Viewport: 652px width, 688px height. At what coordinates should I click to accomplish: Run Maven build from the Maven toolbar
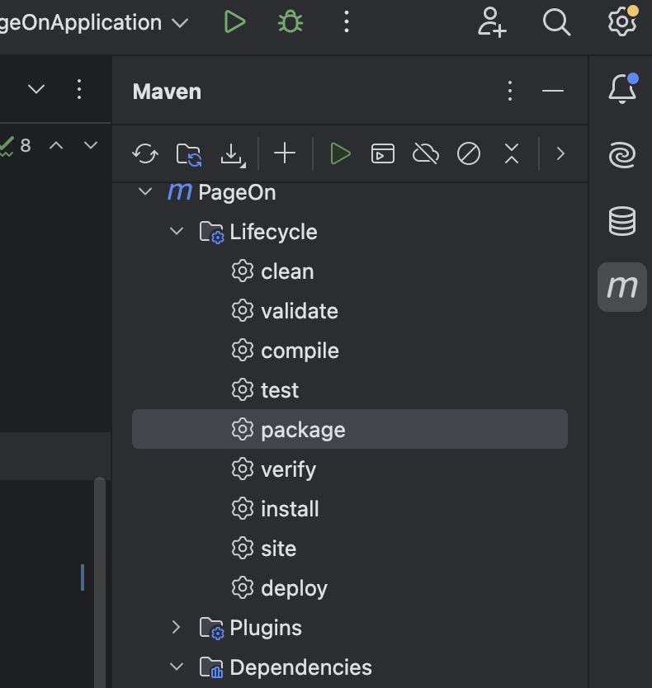click(x=340, y=153)
